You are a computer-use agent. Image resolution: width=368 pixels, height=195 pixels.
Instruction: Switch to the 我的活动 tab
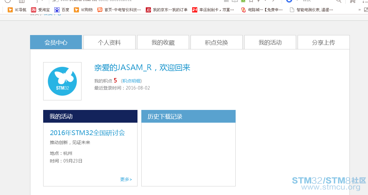(x=270, y=42)
